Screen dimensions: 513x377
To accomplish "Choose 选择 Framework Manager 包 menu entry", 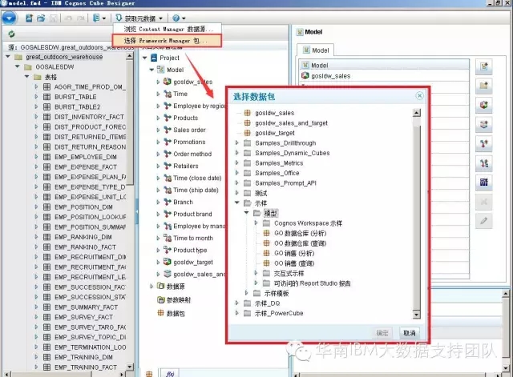I will (x=167, y=41).
